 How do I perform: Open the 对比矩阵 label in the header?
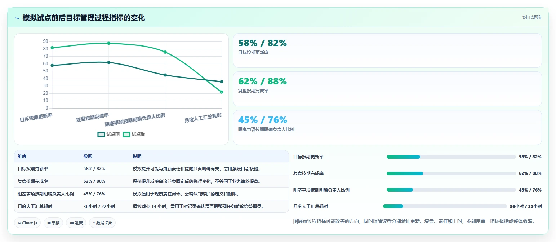[532, 17]
